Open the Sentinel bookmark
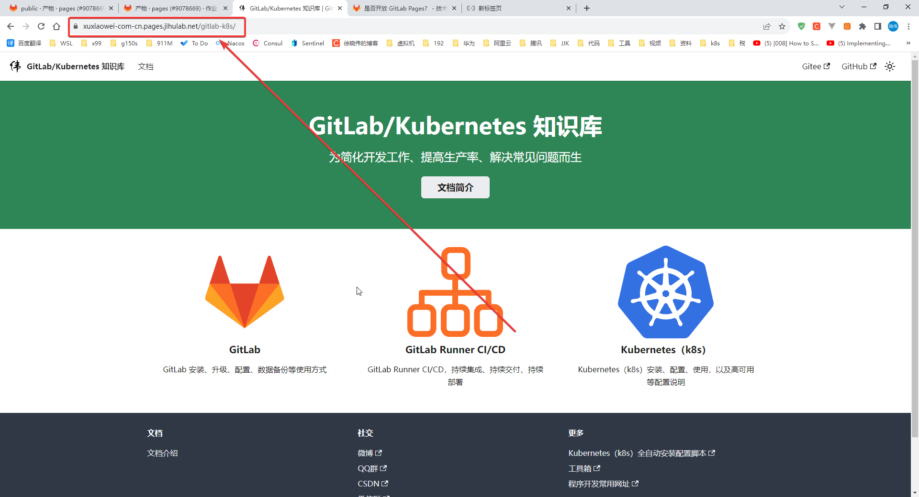Screen dimensions: 919x497 click(x=308, y=43)
